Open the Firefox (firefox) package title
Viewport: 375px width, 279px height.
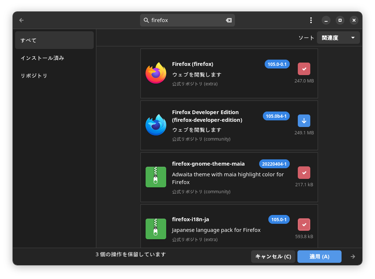pyautogui.click(x=193, y=64)
